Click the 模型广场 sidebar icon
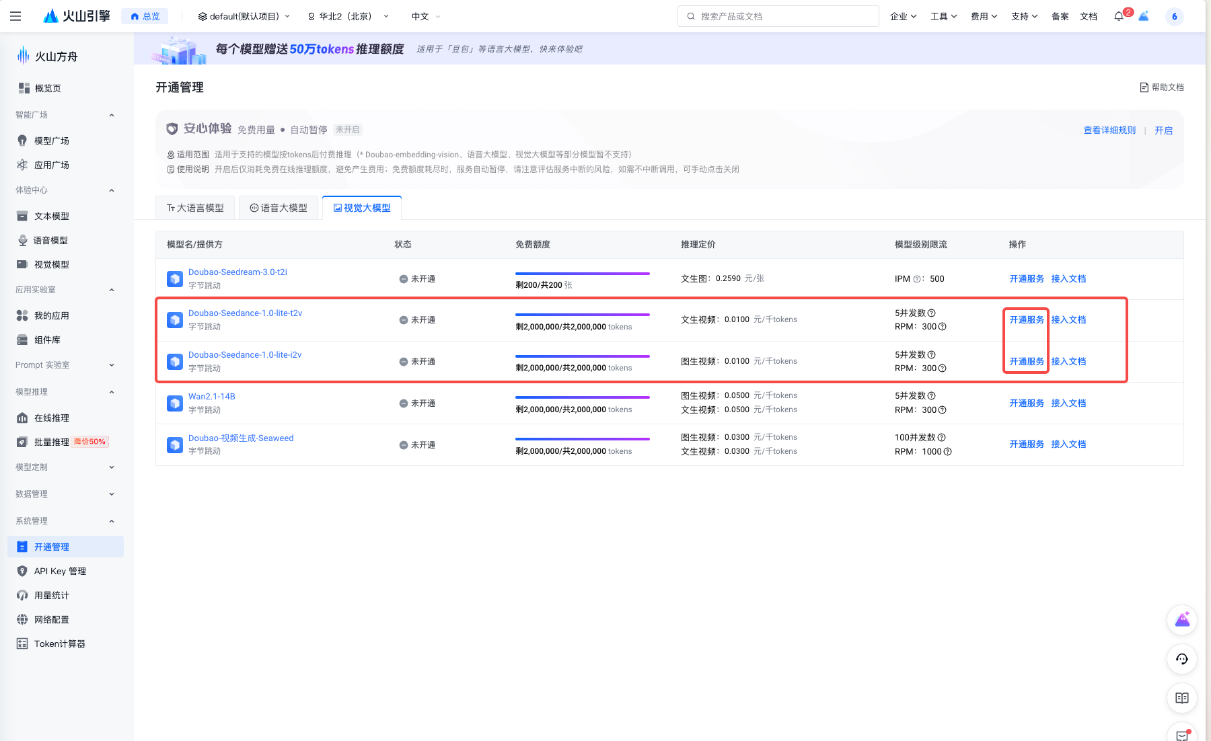 pos(22,141)
